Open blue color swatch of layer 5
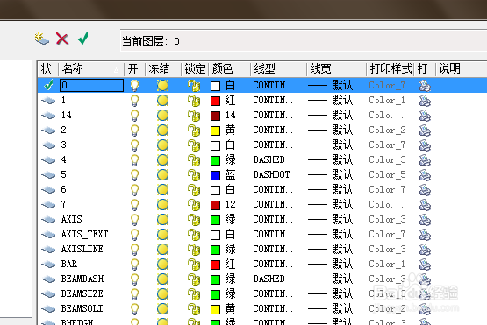The image size is (487, 325). 215,175
